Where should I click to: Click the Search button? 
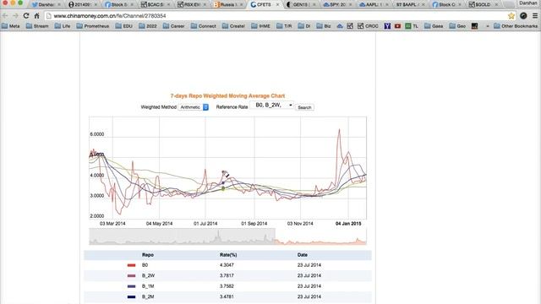[x=304, y=107]
